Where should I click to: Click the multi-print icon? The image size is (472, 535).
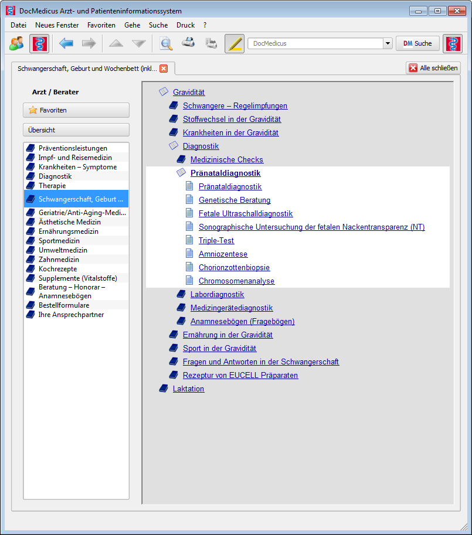pyautogui.click(x=211, y=43)
